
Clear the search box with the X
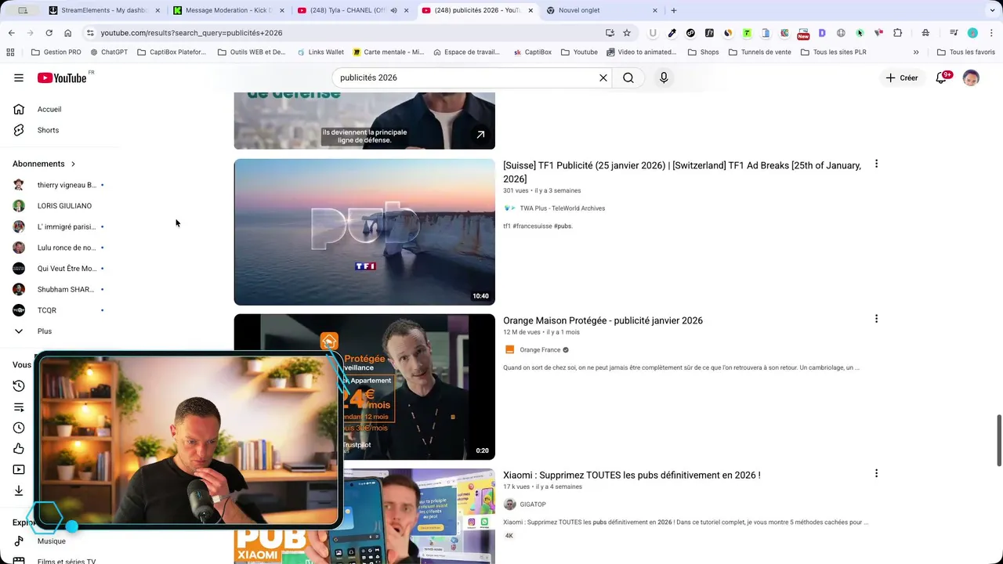(x=603, y=78)
